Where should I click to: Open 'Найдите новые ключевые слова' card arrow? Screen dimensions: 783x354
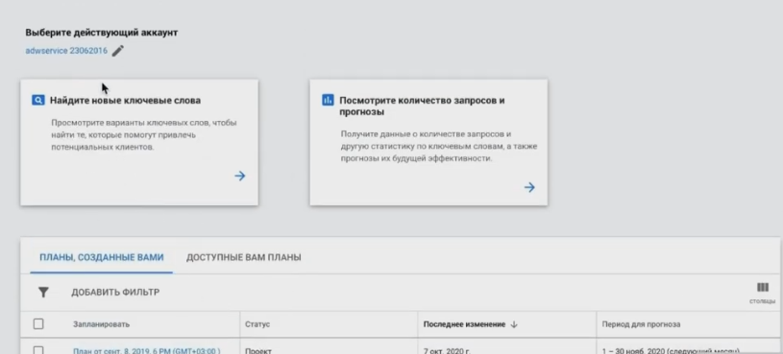[240, 176]
